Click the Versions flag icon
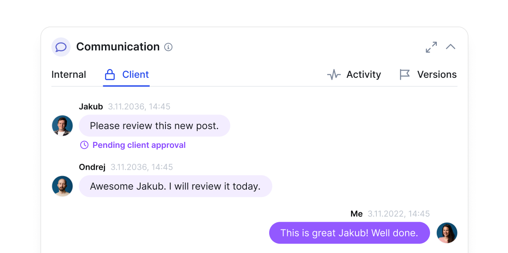Viewport: 508px width, 253px height. 403,74
